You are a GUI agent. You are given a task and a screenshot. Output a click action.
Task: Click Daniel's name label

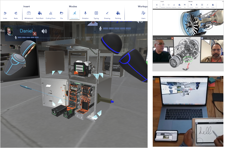click(26, 31)
